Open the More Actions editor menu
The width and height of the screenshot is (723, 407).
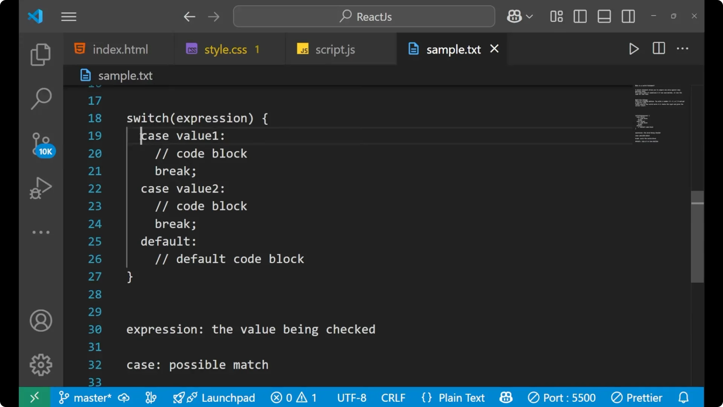pyautogui.click(x=683, y=49)
